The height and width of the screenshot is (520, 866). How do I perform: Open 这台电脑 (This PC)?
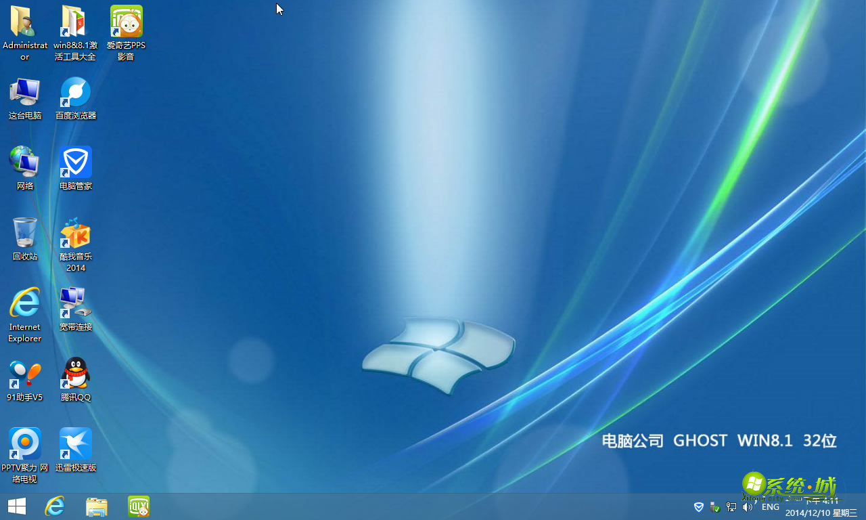click(24, 91)
